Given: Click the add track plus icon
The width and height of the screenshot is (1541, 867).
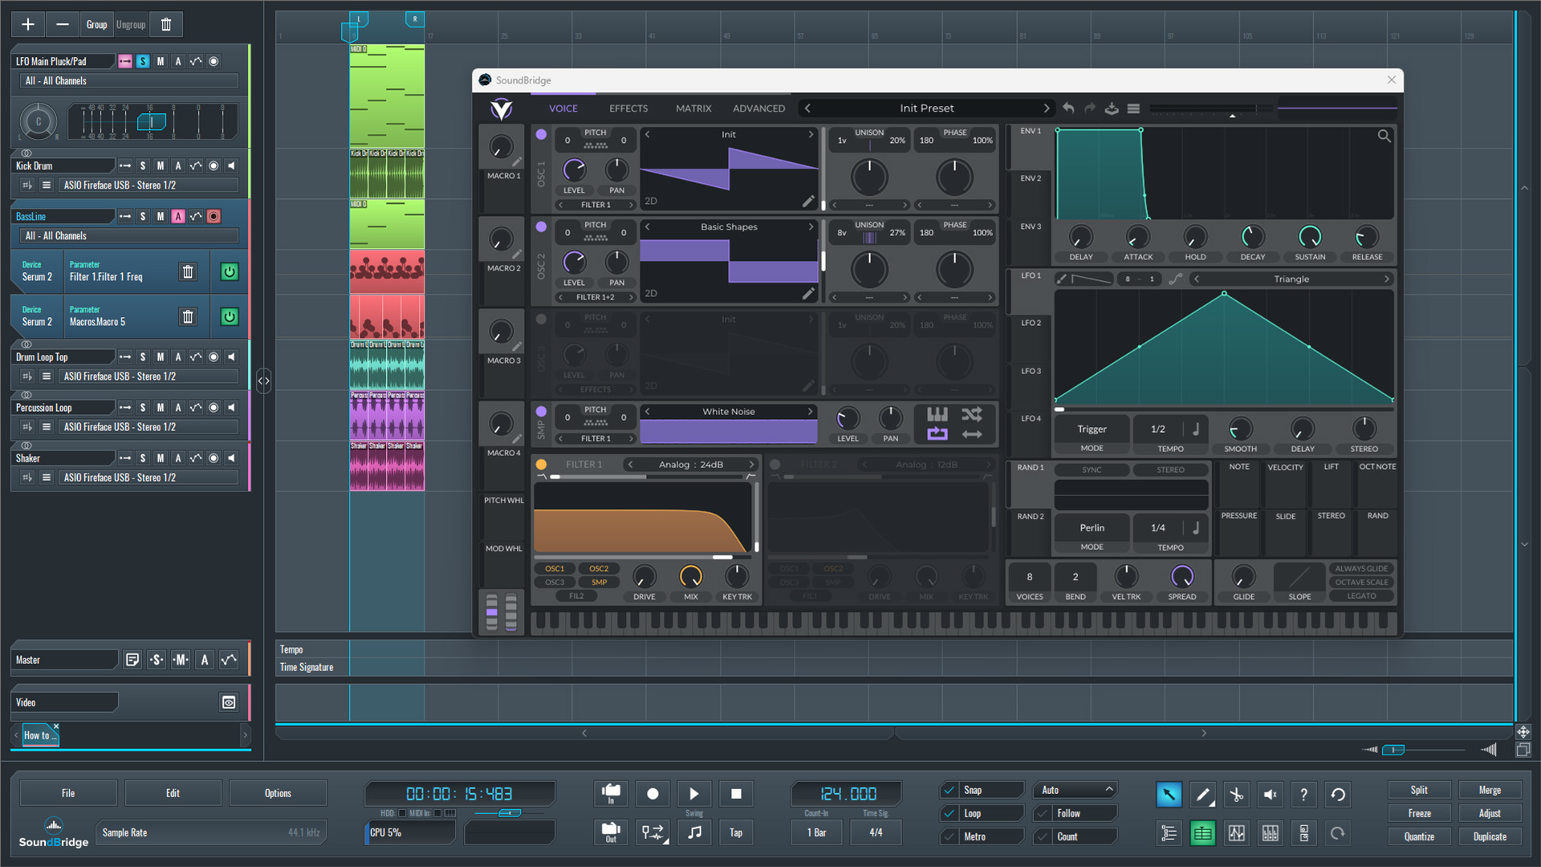Looking at the screenshot, I should pos(28,24).
